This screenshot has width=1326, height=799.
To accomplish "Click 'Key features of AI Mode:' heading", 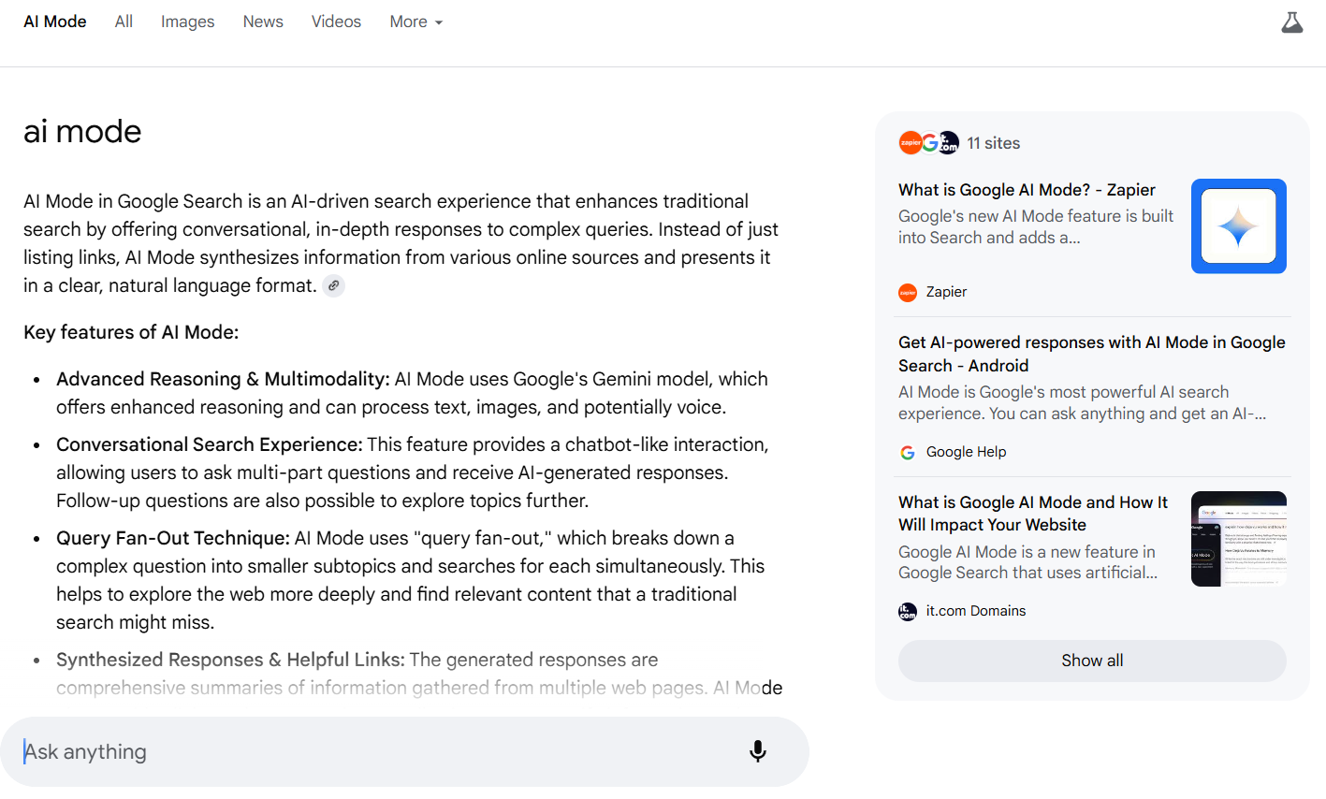I will [131, 332].
